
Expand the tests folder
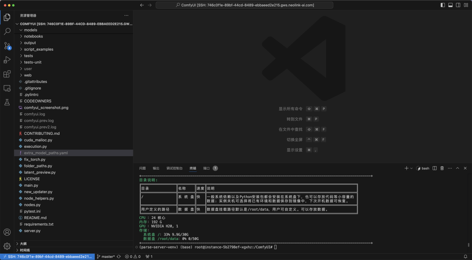(x=21, y=56)
